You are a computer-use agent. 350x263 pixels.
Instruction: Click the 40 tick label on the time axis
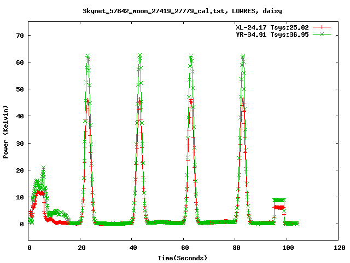tap(133, 248)
